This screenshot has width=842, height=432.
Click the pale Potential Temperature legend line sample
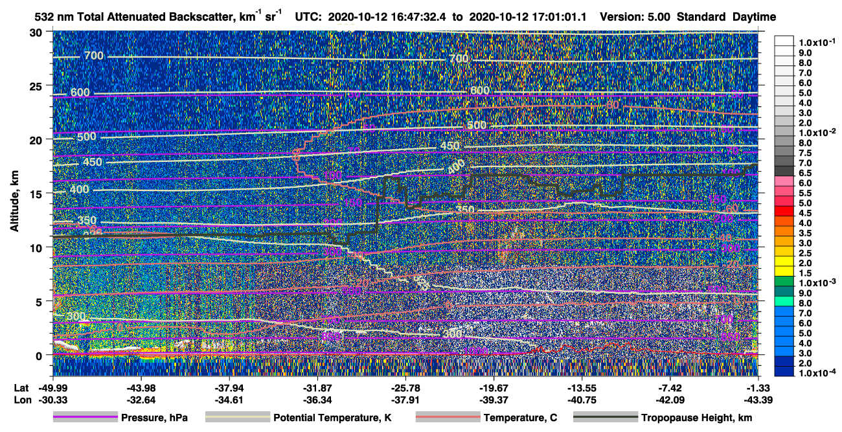[x=237, y=418]
